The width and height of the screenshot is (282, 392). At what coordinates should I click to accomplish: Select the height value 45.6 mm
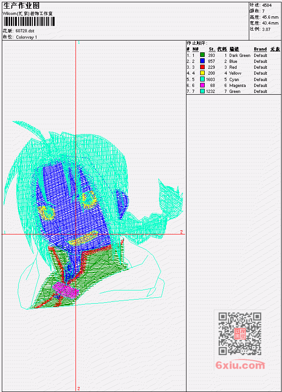click(x=270, y=17)
